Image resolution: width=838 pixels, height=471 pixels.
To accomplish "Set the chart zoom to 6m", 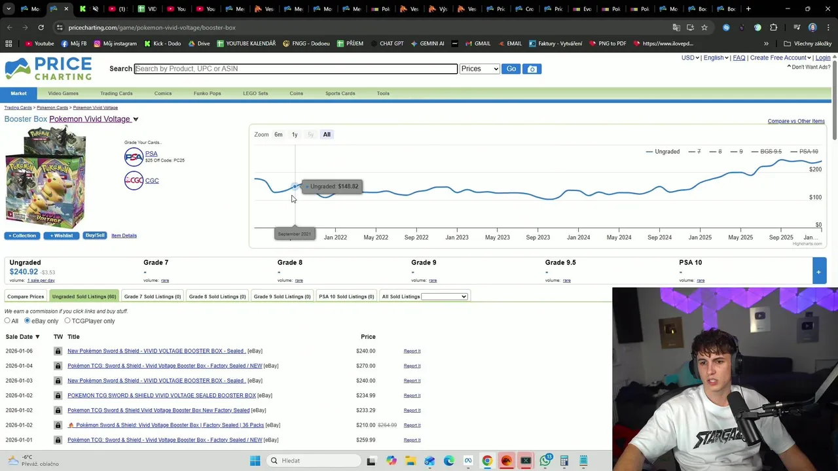I will pos(278,135).
